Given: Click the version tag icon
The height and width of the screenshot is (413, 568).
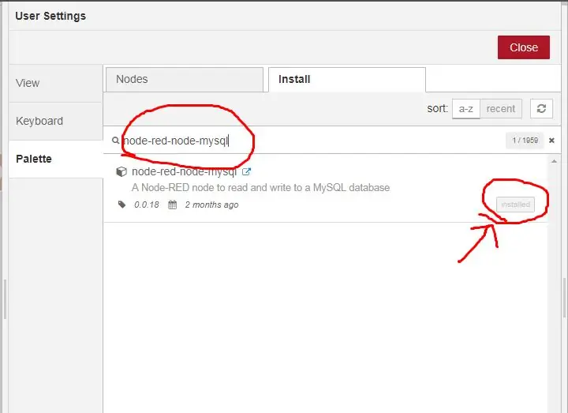Looking at the screenshot, I should click(x=121, y=205).
